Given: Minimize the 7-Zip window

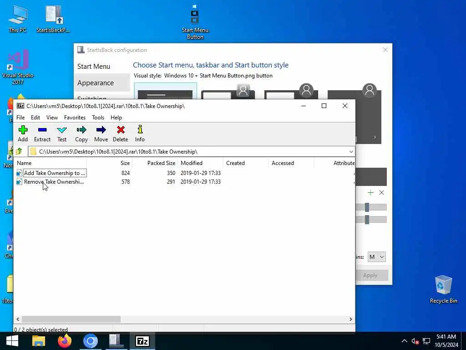Looking at the screenshot, I should point(304,106).
